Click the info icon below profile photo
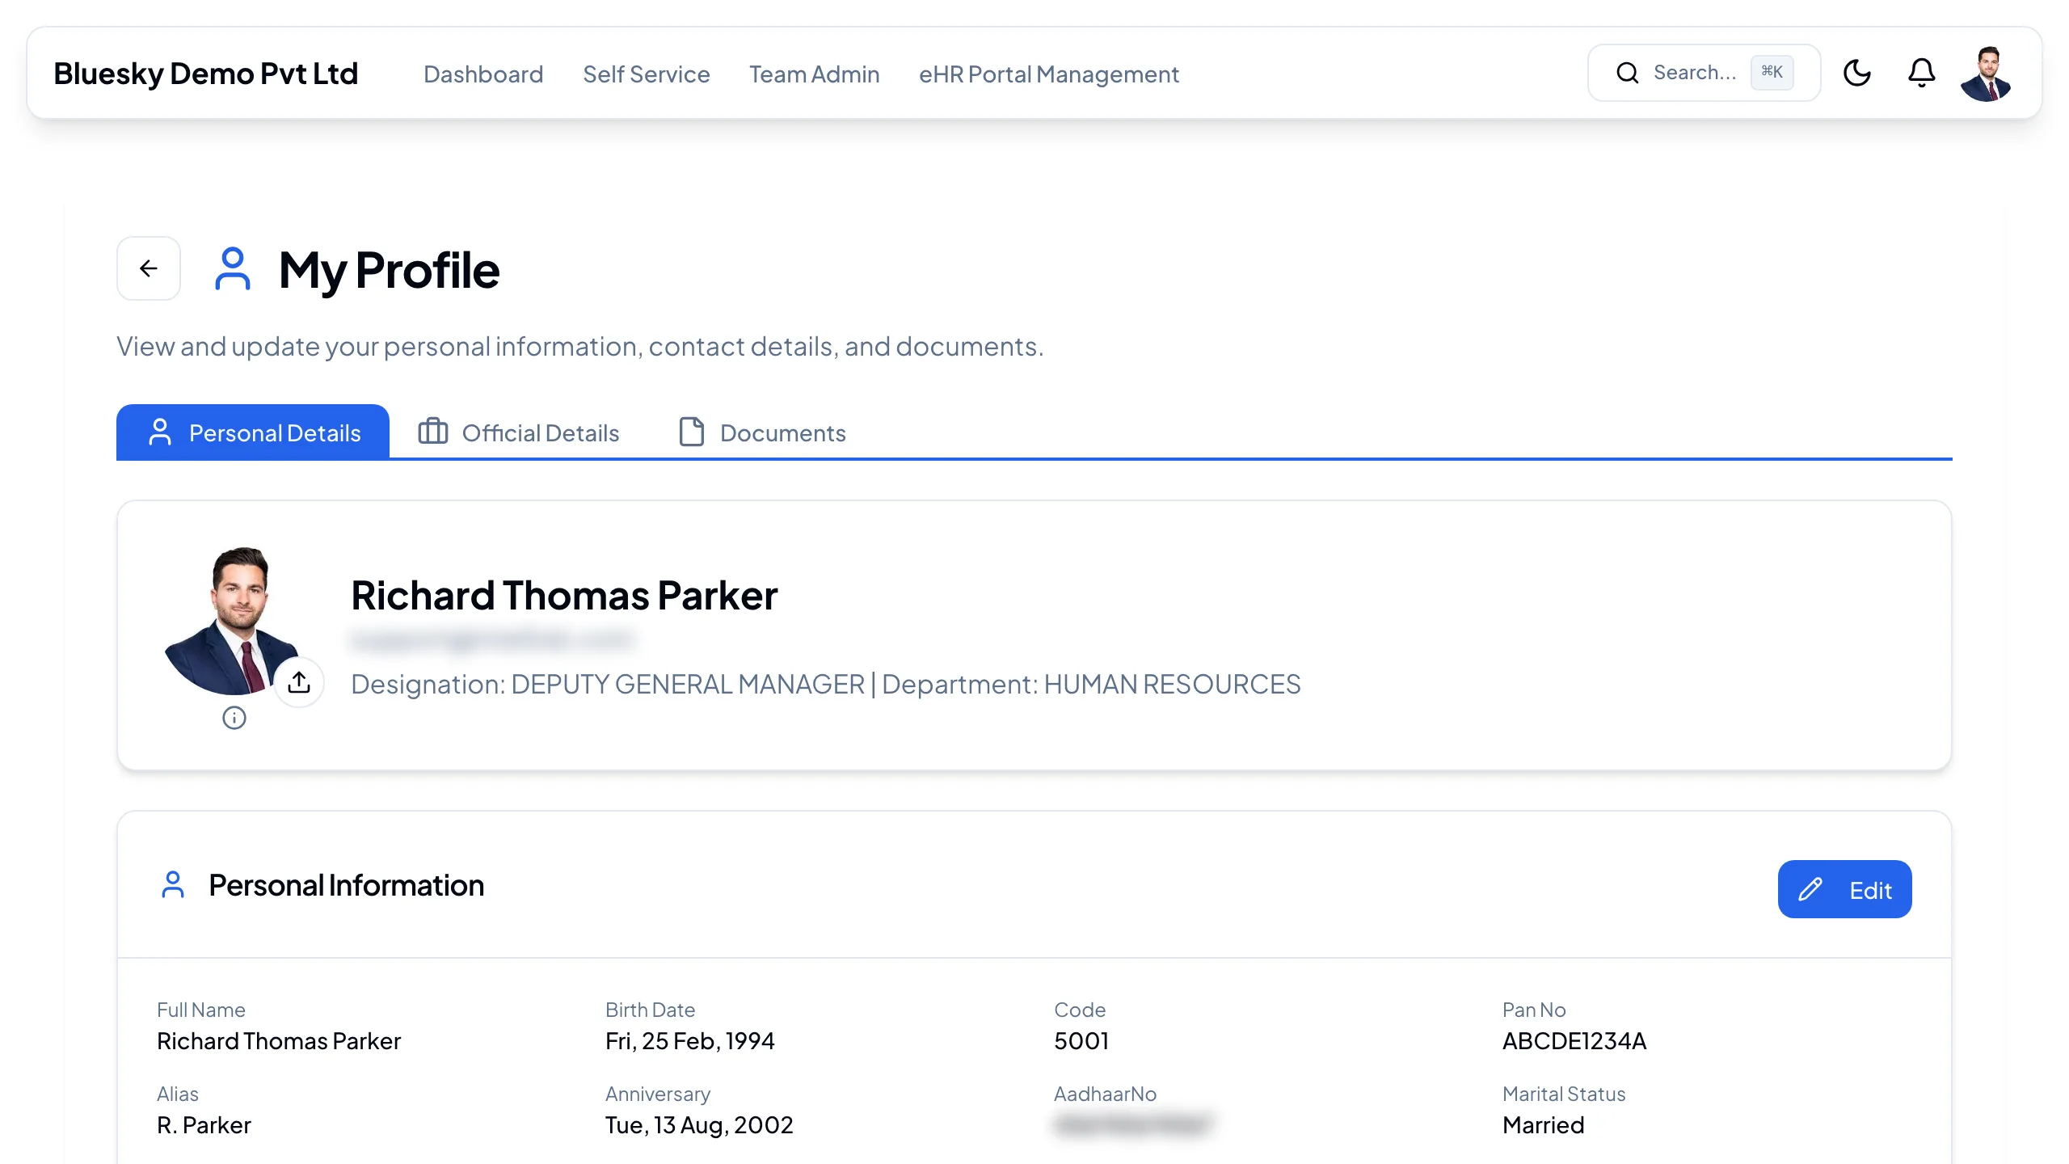Image resolution: width=2069 pixels, height=1164 pixels. click(234, 718)
